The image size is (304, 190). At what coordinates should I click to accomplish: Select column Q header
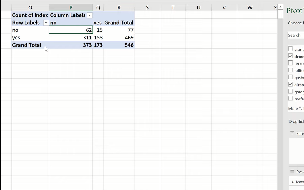click(98, 8)
